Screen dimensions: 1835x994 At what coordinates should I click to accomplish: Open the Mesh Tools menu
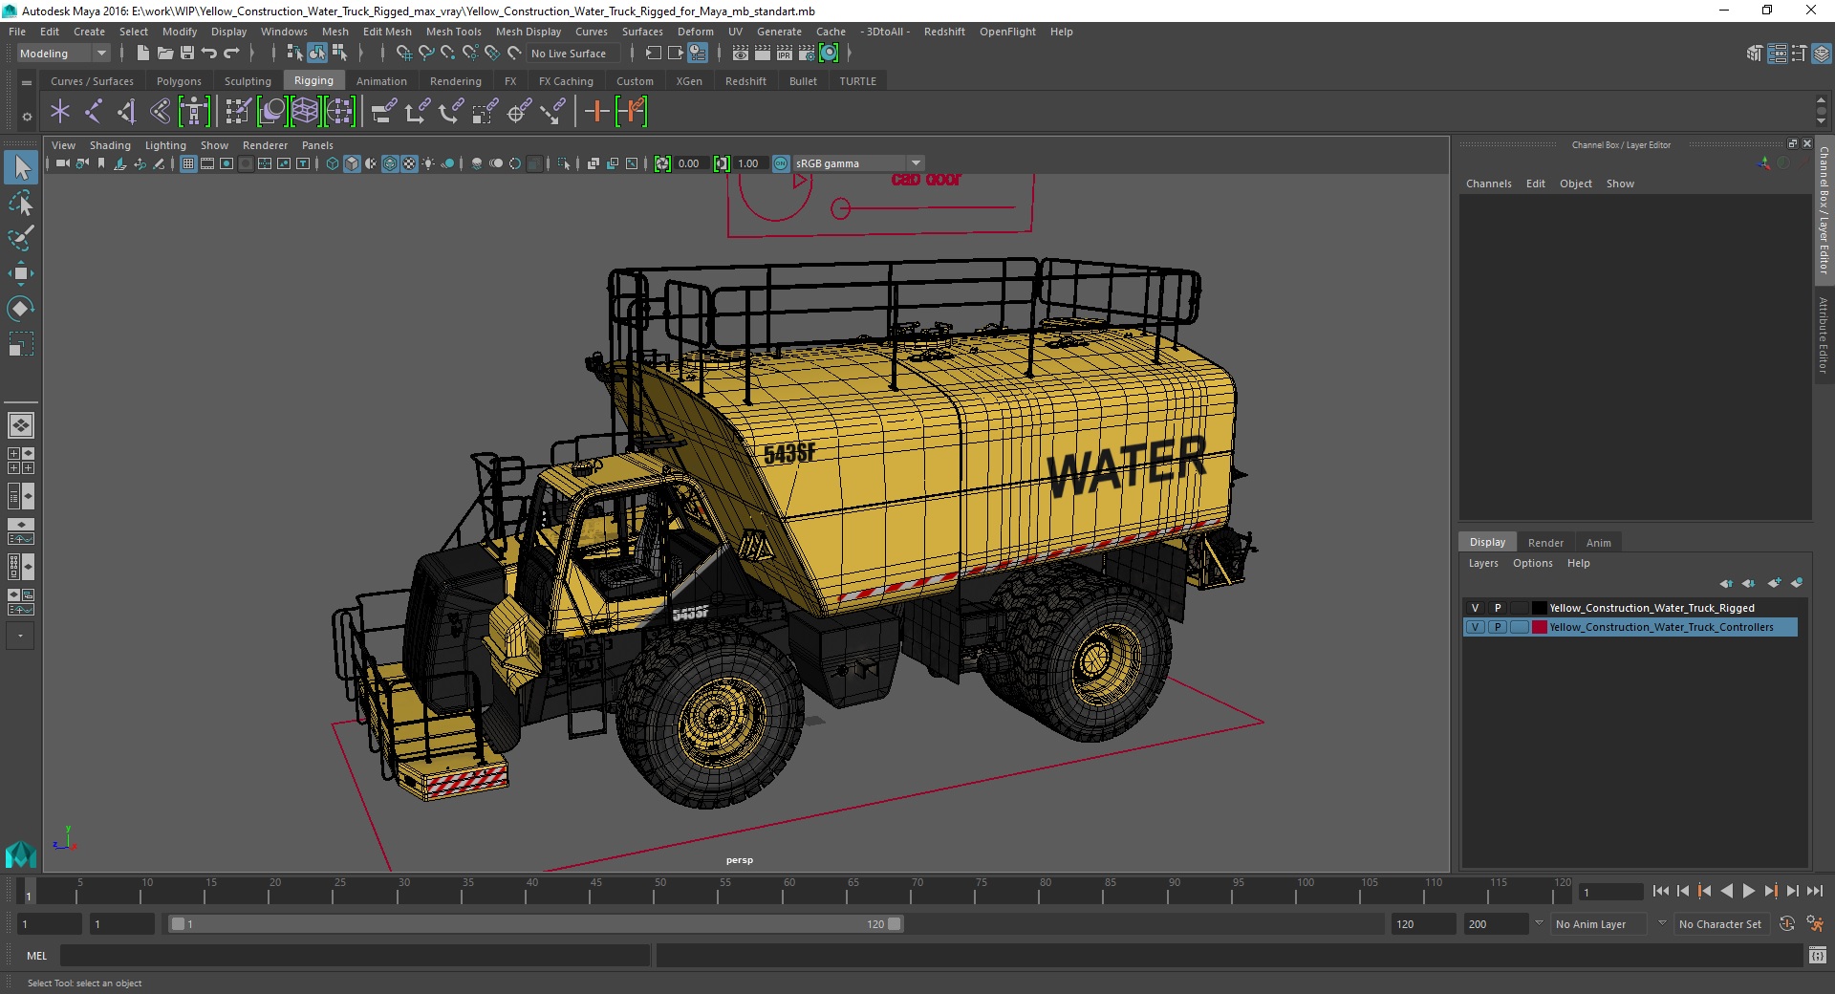[x=453, y=32]
